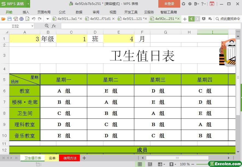The image size is (242, 167).
Task: Click the insert function fx icon
Action: (x=54, y=26)
